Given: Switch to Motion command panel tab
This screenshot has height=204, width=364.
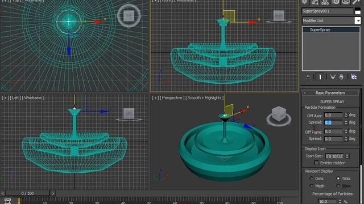Looking at the screenshot, I should pos(336,2).
